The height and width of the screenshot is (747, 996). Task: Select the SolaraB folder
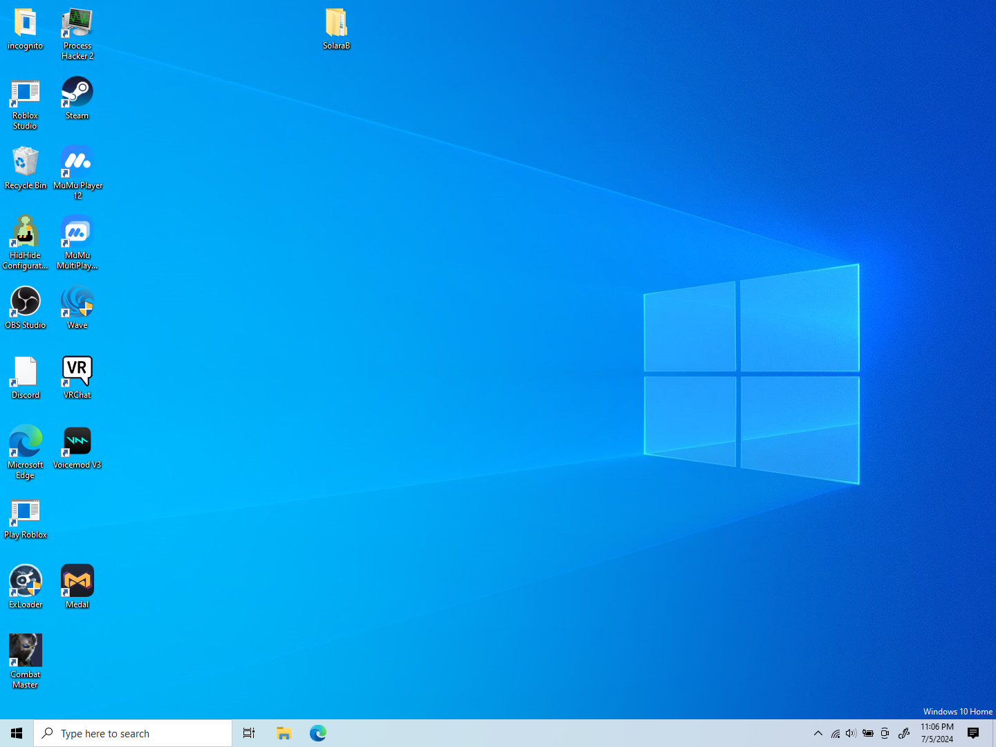tap(336, 28)
